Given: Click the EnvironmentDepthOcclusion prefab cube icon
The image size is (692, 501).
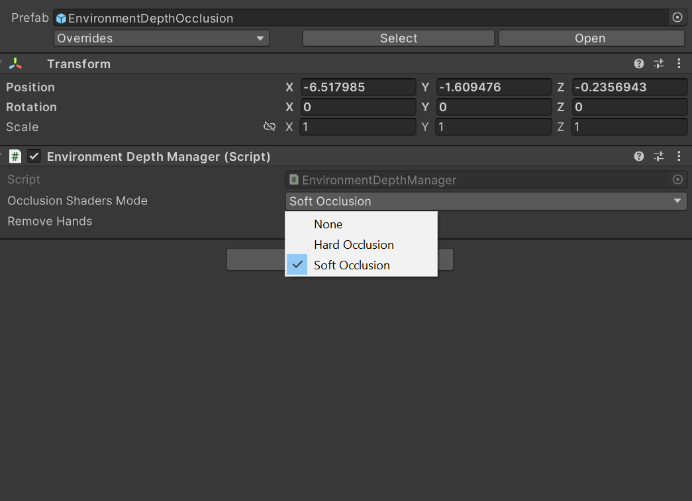Looking at the screenshot, I should tap(62, 19).
